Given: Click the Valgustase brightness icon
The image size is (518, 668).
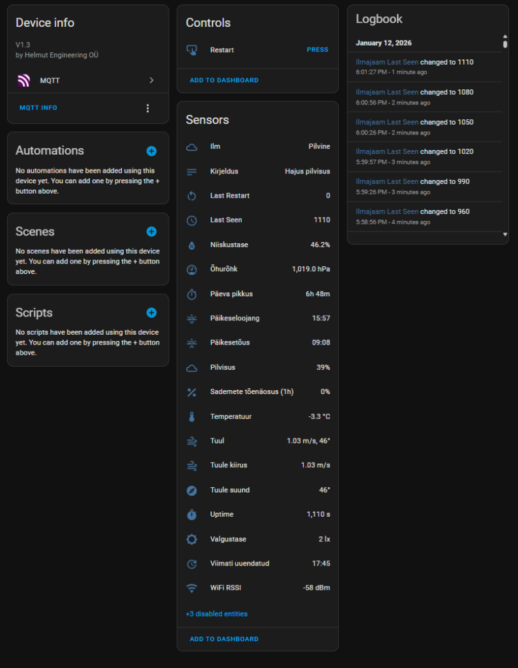Looking at the screenshot, I should click(x=192, y=539).
